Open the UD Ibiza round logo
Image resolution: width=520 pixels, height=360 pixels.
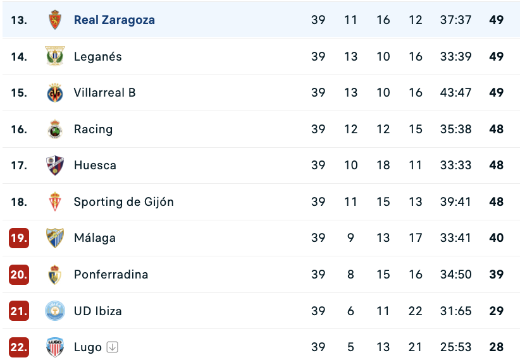click(x=55, y=311)
